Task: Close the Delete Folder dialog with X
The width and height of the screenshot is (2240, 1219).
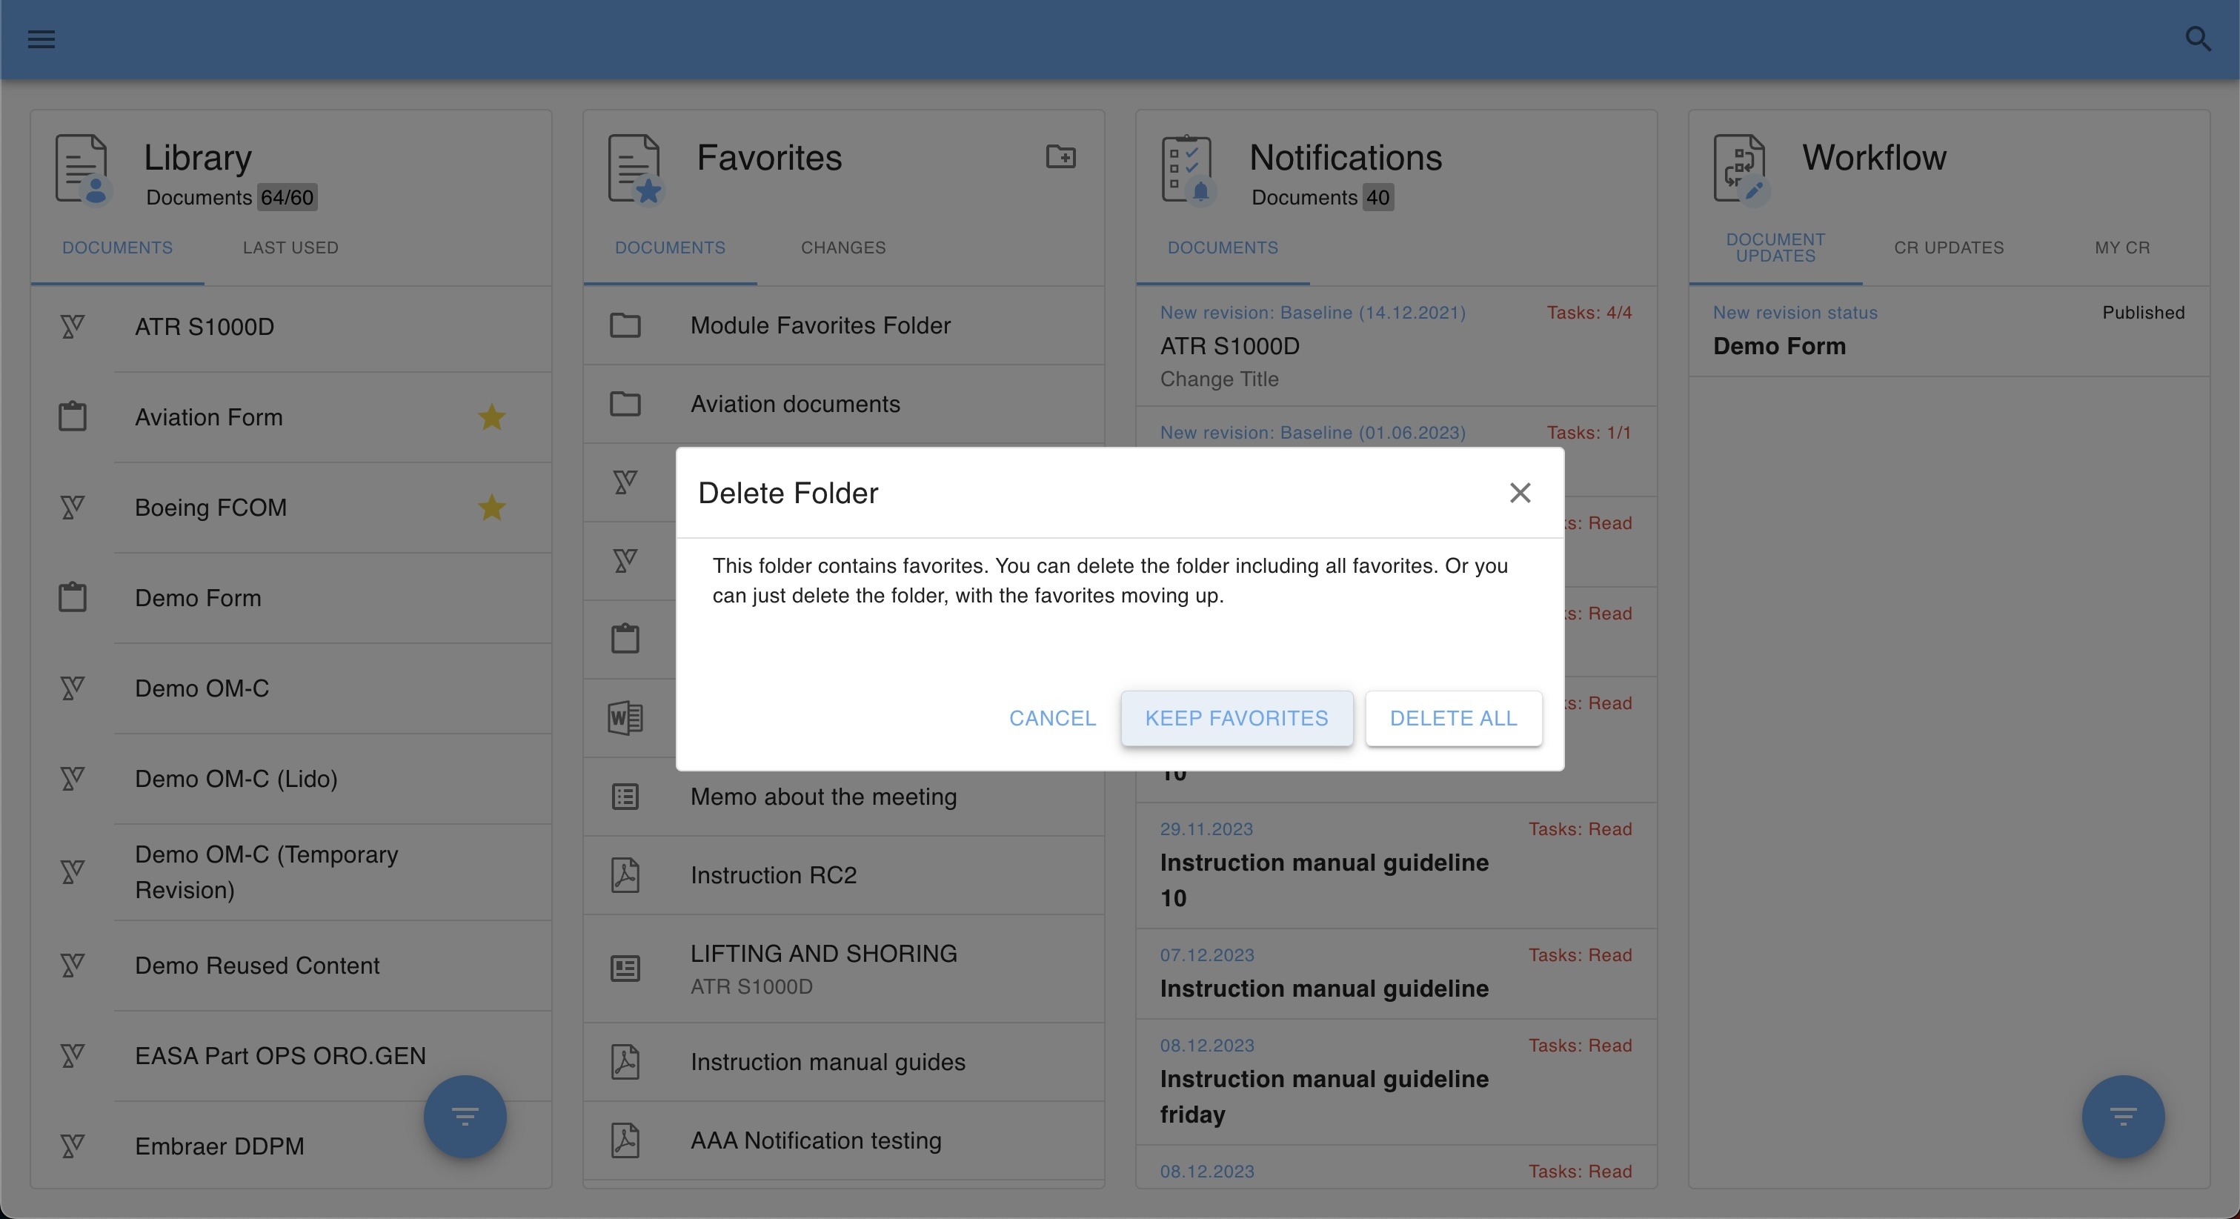Action: tap(1519, 493)
